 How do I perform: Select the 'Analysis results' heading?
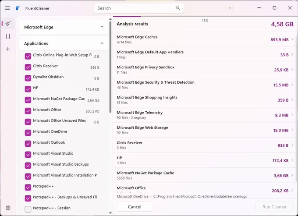[132, 24]
